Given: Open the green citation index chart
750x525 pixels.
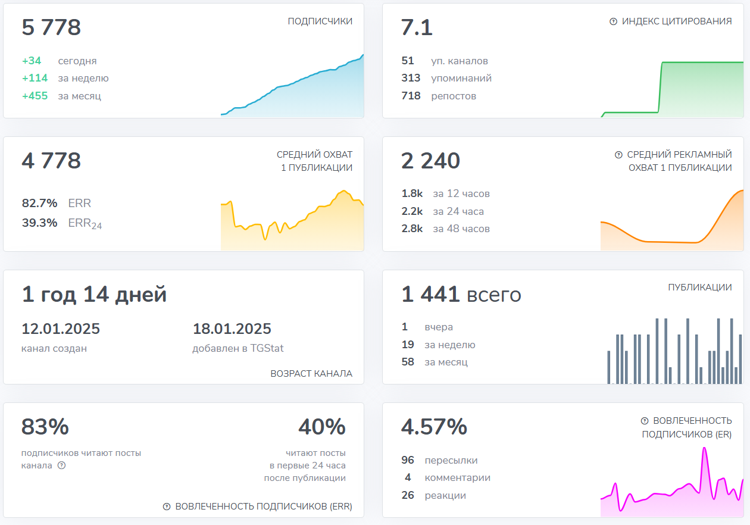Looking at the screenshot, I should 671,89.
